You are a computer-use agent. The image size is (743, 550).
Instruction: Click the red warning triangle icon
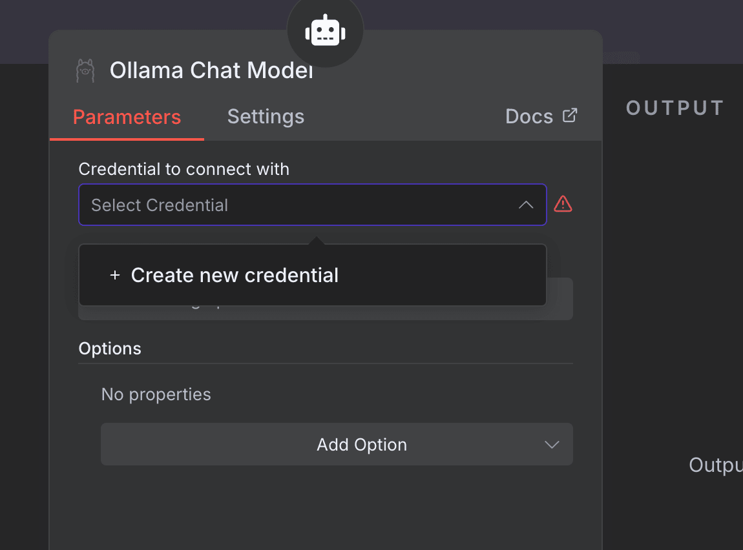coord(563,205)
